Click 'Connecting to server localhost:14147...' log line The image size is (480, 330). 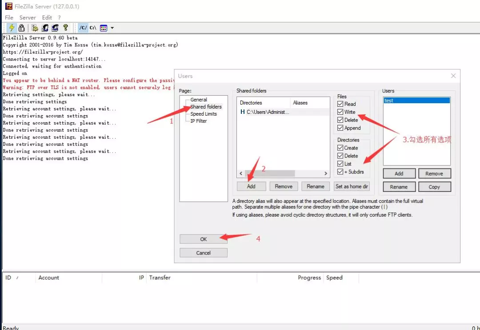pyautogui.click(x=54, y=59)
